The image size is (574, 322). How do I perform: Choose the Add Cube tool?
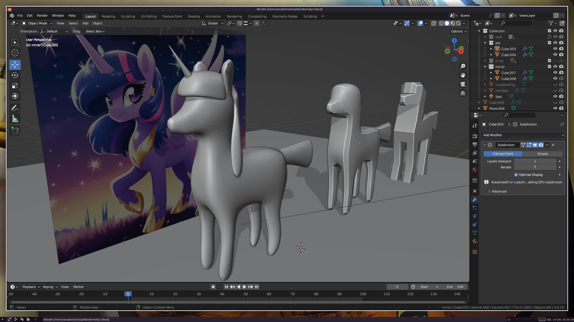tap(15, 130)
